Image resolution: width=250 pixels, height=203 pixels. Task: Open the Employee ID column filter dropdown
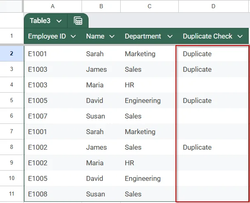click(x=73, y=36)
